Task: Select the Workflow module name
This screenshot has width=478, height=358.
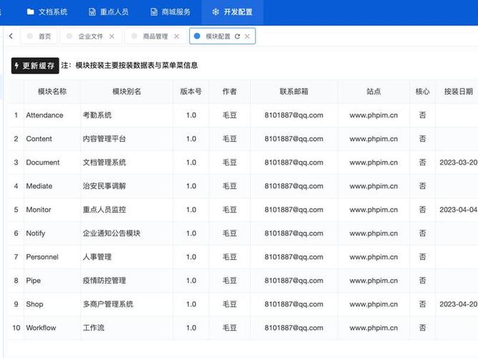Action: (x=41, y=328)
